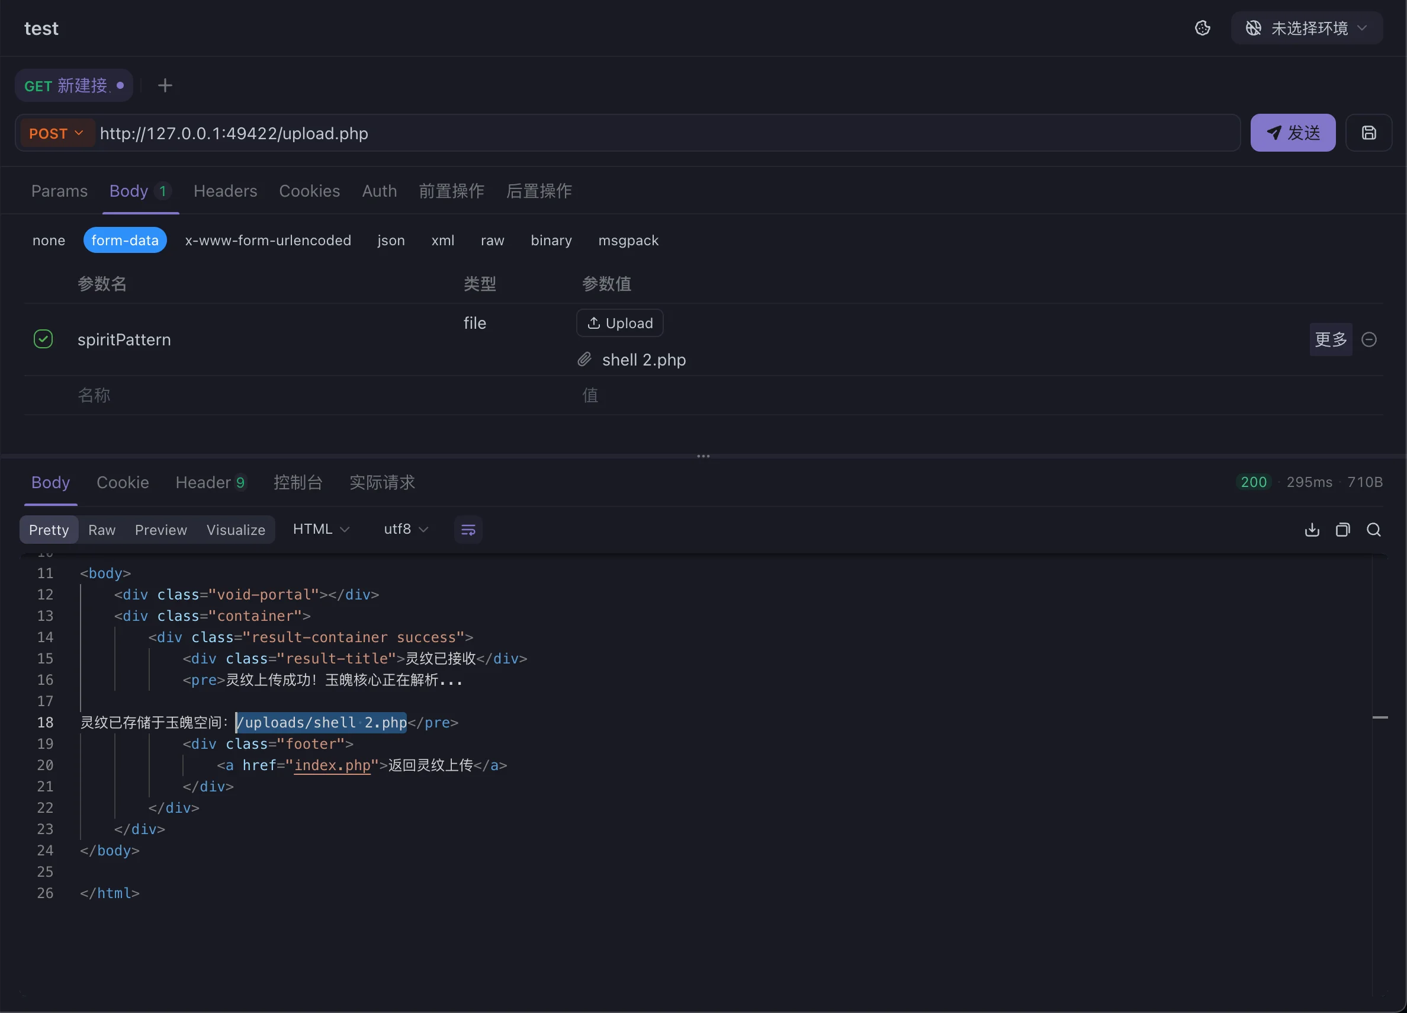Open the POST method dropdown

[x=56, y=133]
